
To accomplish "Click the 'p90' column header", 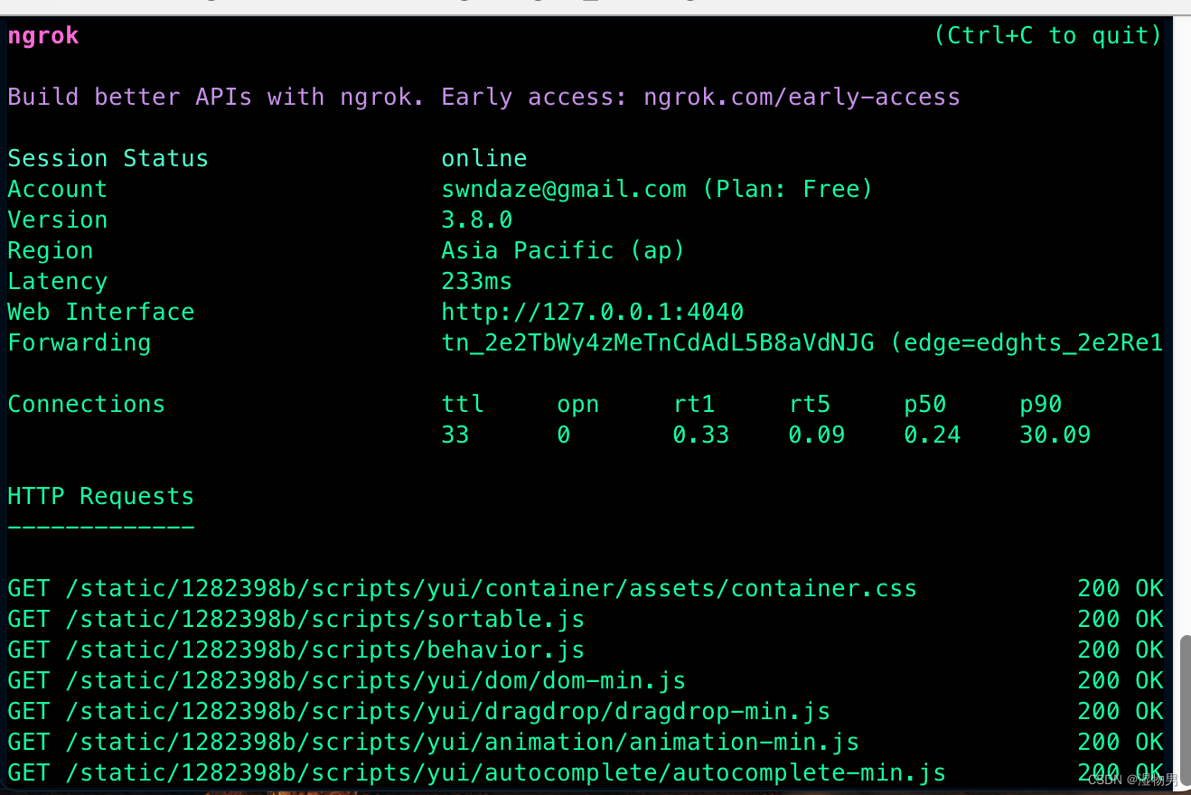I will tap(1041, 404).
